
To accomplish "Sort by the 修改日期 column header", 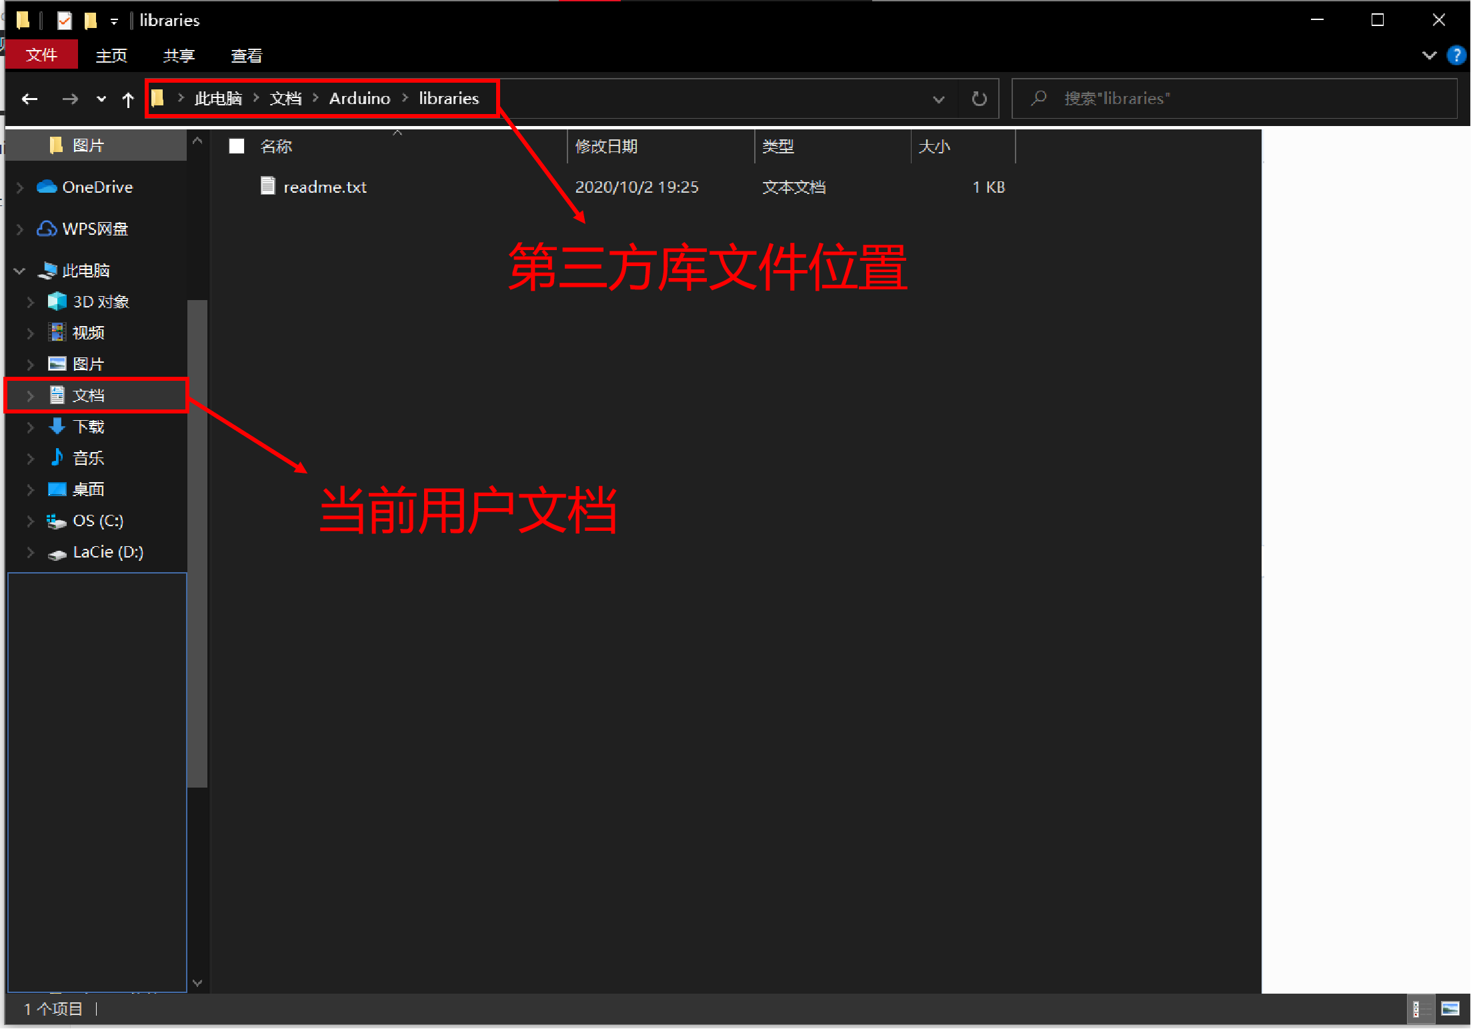I will pos(606,146).
